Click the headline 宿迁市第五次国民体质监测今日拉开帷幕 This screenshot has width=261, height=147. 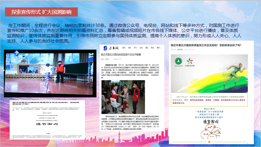[x=121, y=54]
